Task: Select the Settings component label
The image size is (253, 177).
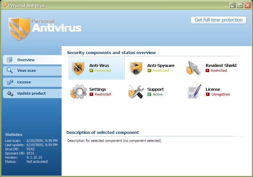Action: tap(98, 89)
